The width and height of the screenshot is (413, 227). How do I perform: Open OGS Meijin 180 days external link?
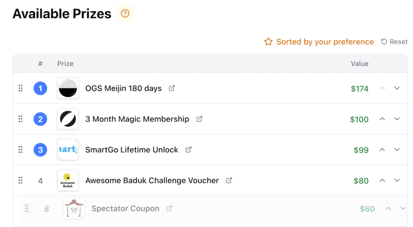click(x=172, y=88)
